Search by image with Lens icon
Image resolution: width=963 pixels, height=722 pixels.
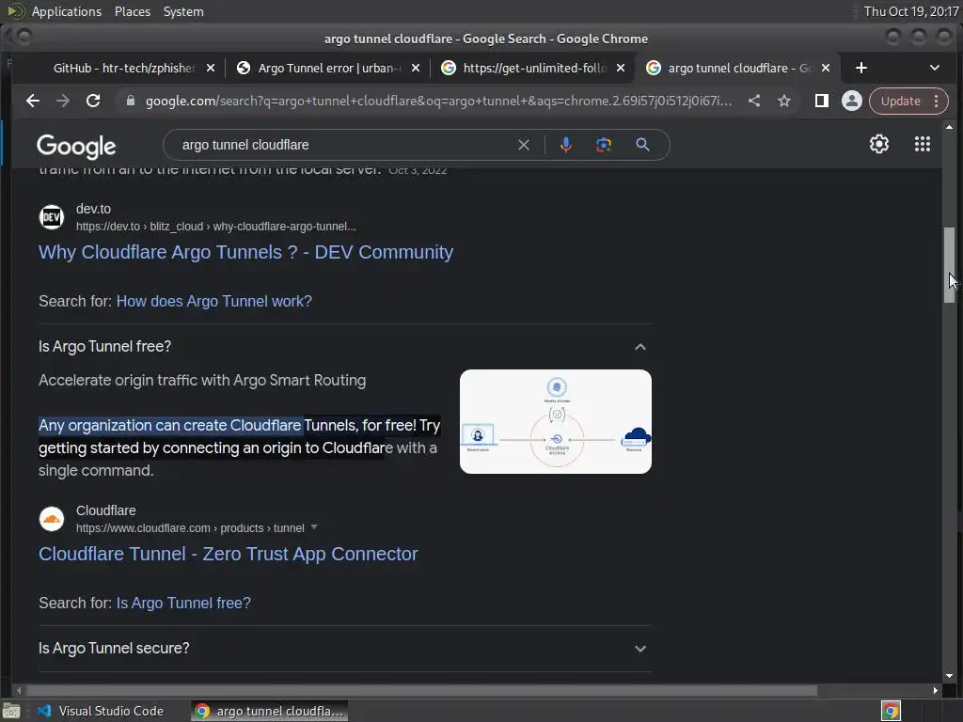(603, 145)
